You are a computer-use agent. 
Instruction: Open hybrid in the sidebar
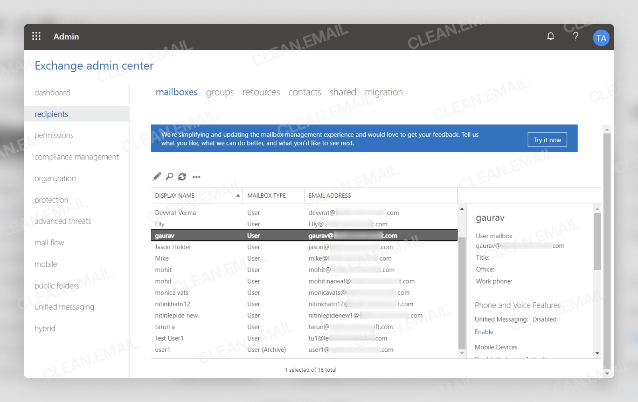[45, 329]
